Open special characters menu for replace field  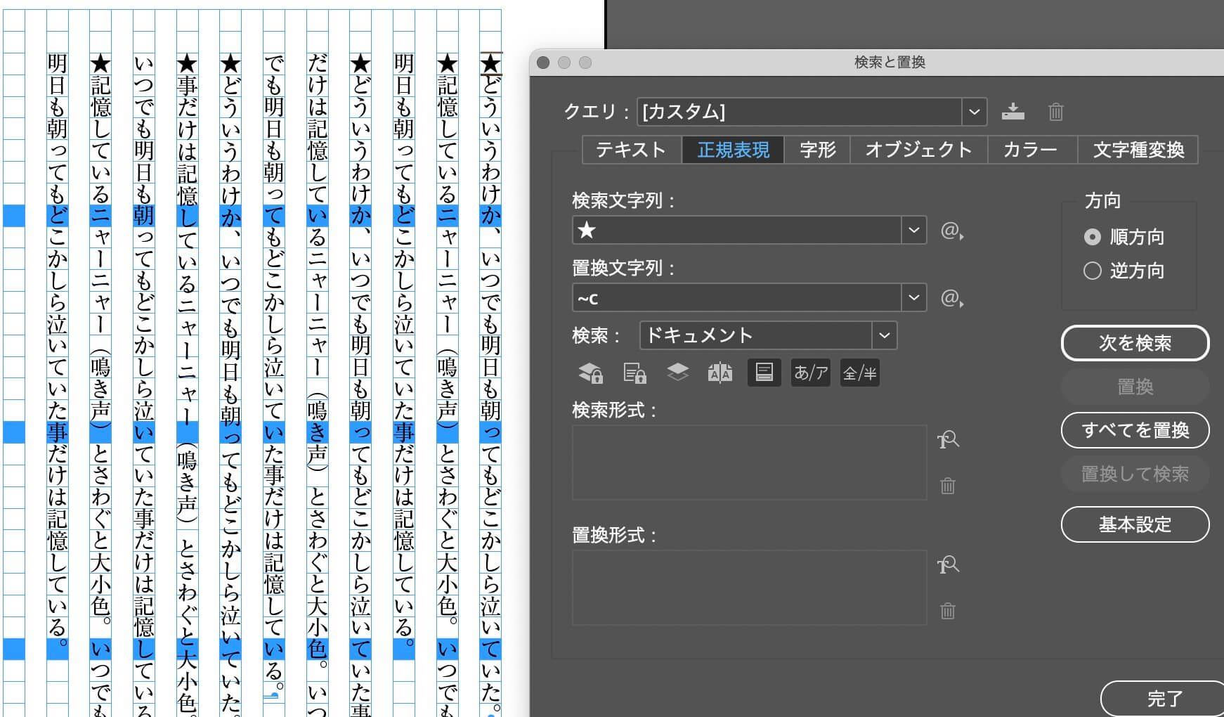coord(952,298)
